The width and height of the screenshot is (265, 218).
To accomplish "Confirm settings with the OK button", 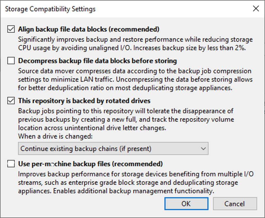I will tap(186, 204).
